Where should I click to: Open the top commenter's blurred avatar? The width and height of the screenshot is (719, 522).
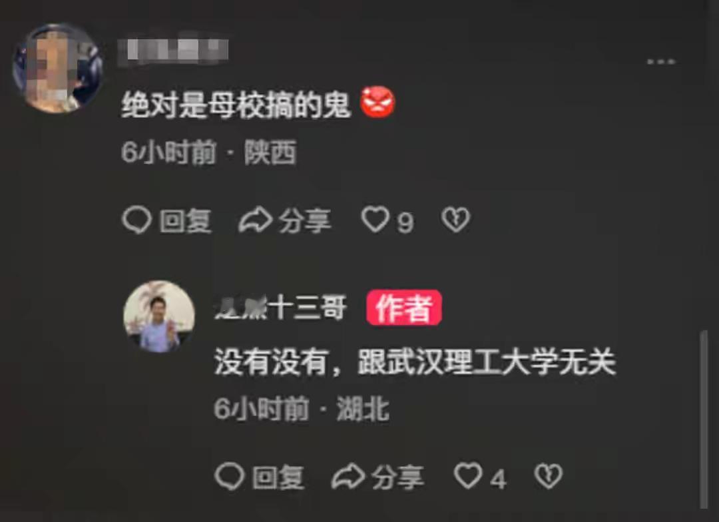click(57, 68)
